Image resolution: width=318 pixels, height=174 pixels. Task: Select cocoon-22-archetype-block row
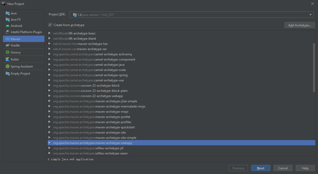(x=182, y=85)
